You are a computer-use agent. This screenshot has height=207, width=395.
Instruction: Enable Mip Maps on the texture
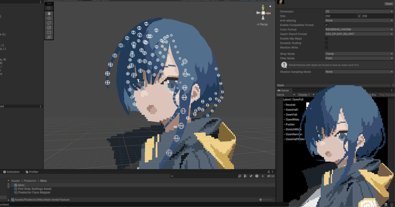pyautogui.click(x=326, y=38)
